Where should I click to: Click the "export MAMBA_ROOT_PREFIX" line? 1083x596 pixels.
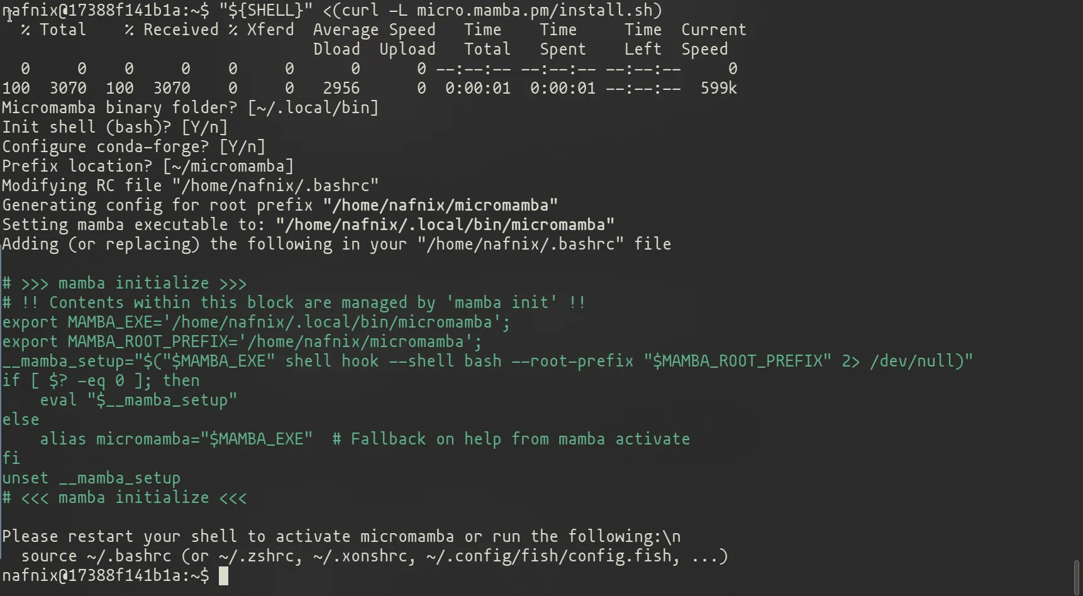pos(242,342)
